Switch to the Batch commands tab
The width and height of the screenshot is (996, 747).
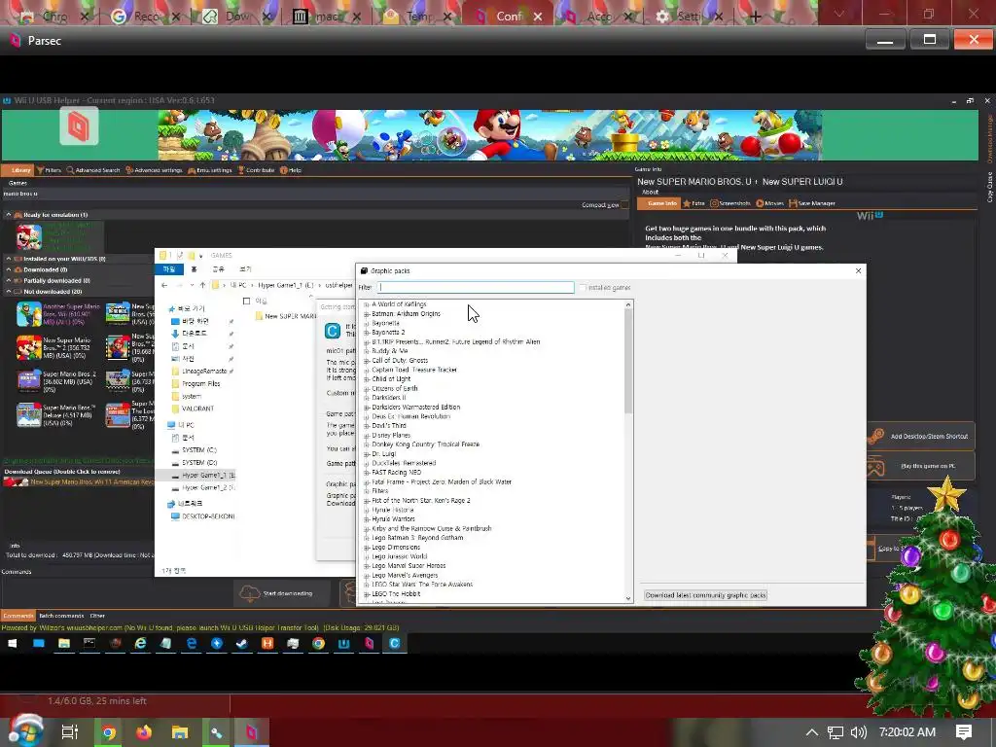point(61,616)
